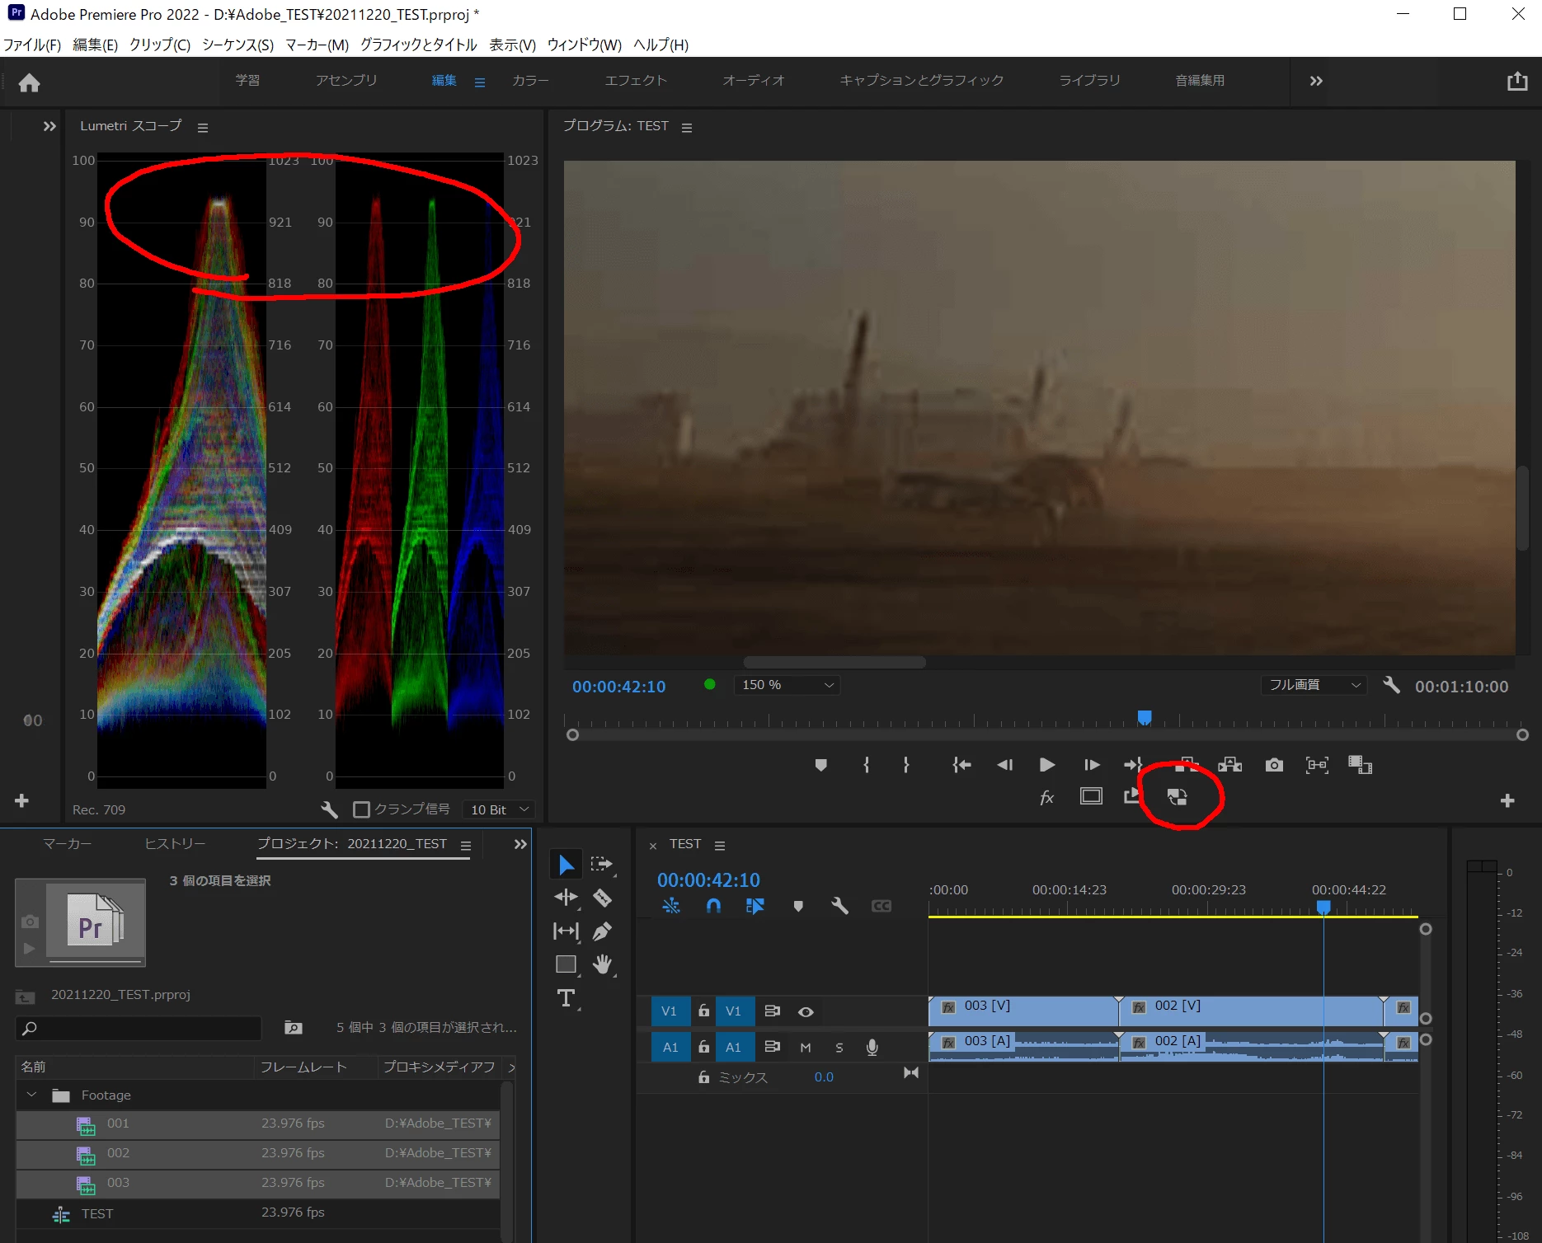1542x1243 pixels.
Task: Select clip 001 in project bin
Action: pyautogui.click(x=257, y=1123)
